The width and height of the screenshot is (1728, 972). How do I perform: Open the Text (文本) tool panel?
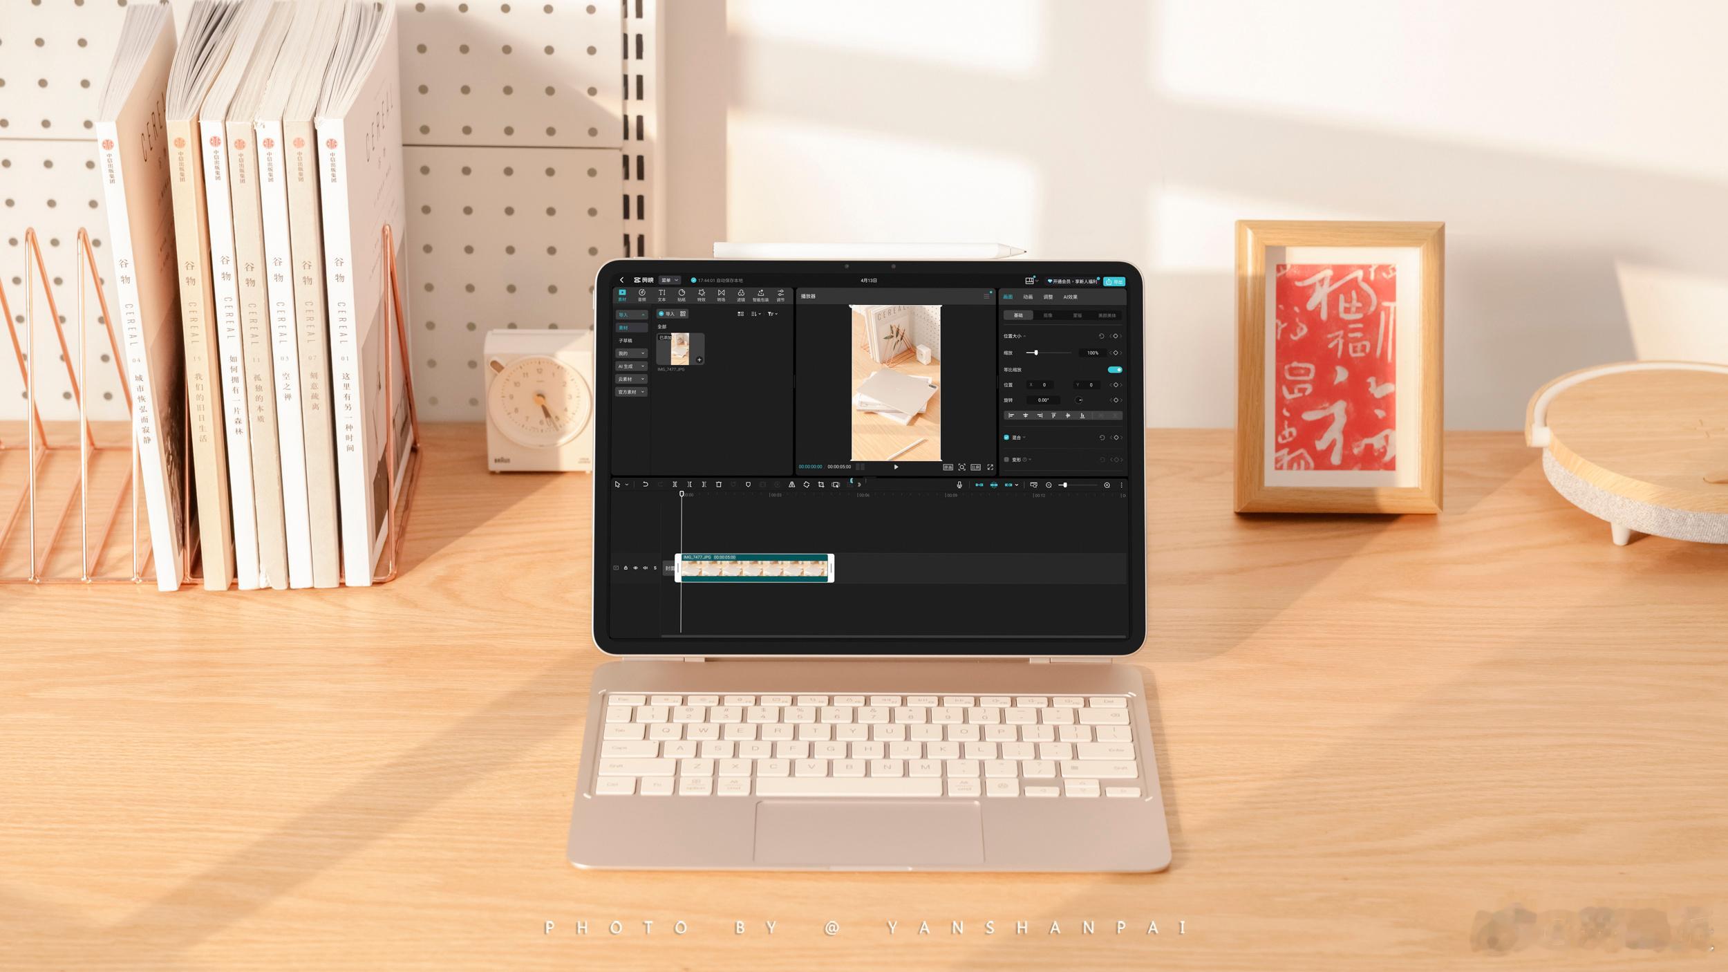click(661, 295)
